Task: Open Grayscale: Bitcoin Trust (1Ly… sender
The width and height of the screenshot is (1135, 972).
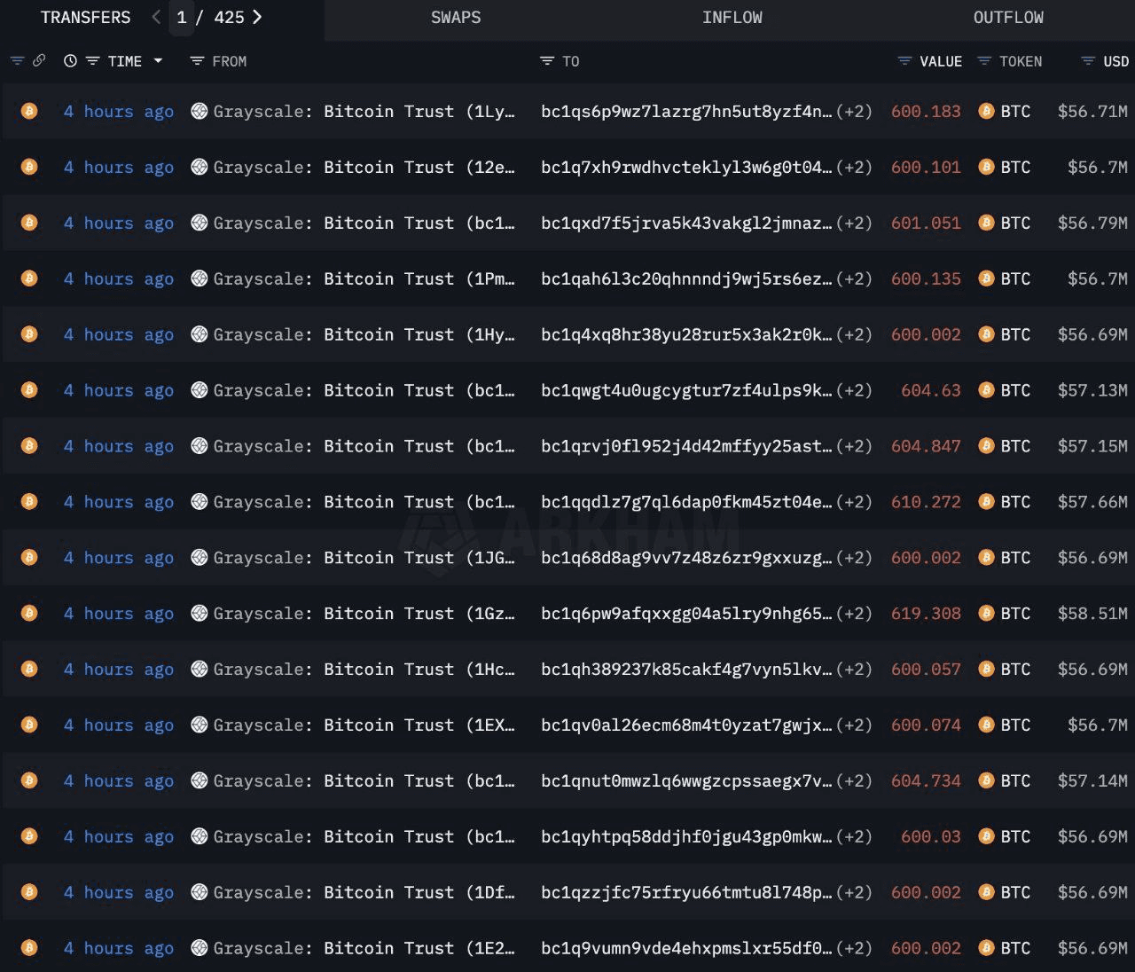Action: click(364, 112)
